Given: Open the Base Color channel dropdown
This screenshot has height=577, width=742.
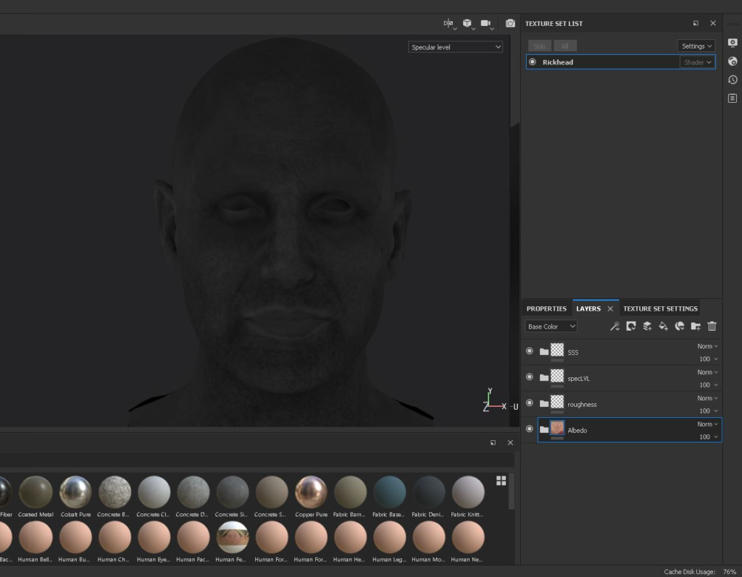Looking at the screenshot, I should (551, 327).
